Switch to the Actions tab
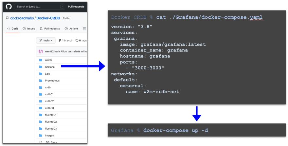The height and width of the screenshot is (146, 288). click(72, 29)
